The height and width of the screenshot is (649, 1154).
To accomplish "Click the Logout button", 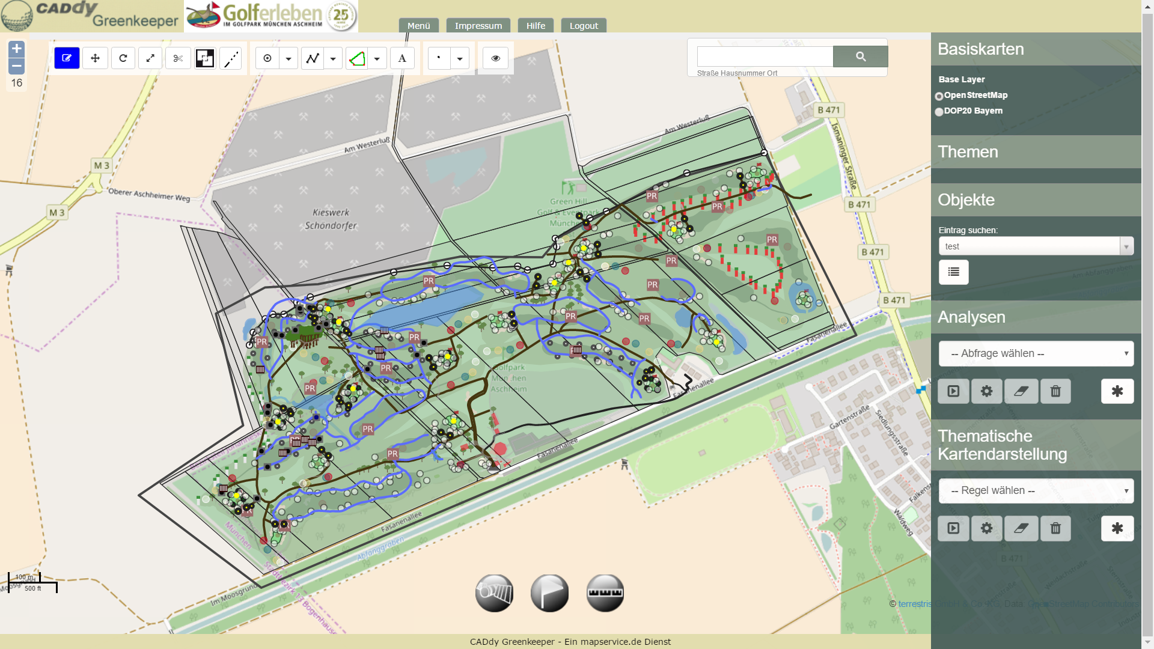I will [584, 26].
